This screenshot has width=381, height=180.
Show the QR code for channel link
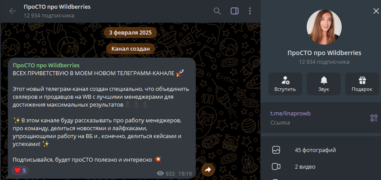tap(374, 118)
